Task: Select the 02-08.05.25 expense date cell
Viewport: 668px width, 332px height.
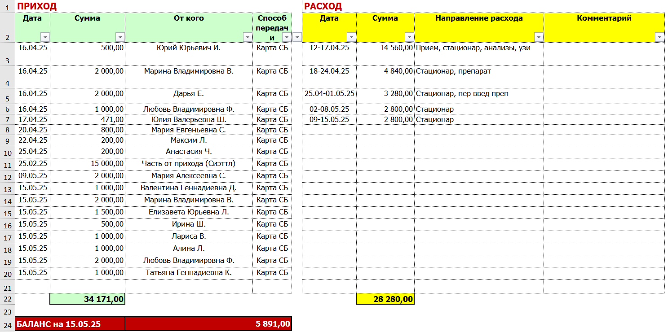Action: pos(329,109)
